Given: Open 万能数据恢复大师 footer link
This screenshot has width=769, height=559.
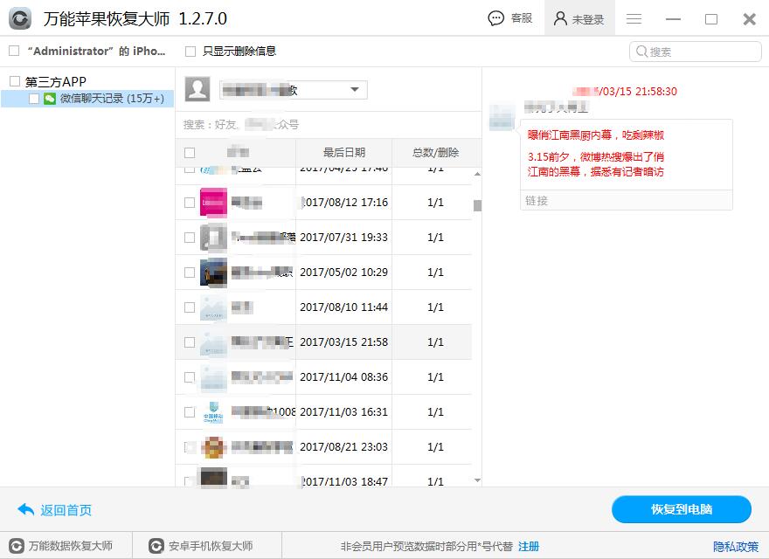Looking at the screenshot, I should click(70, 546).
